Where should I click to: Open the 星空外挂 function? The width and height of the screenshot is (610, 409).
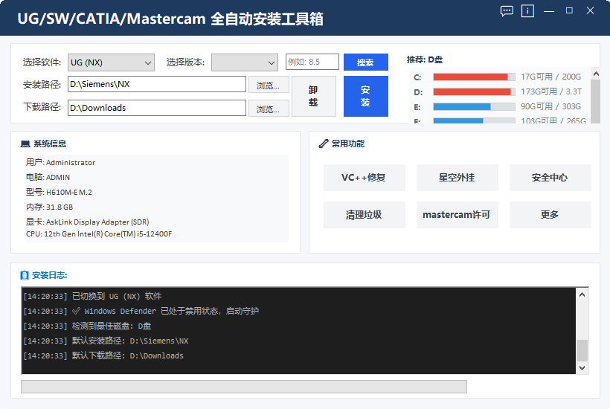point(457,178)
